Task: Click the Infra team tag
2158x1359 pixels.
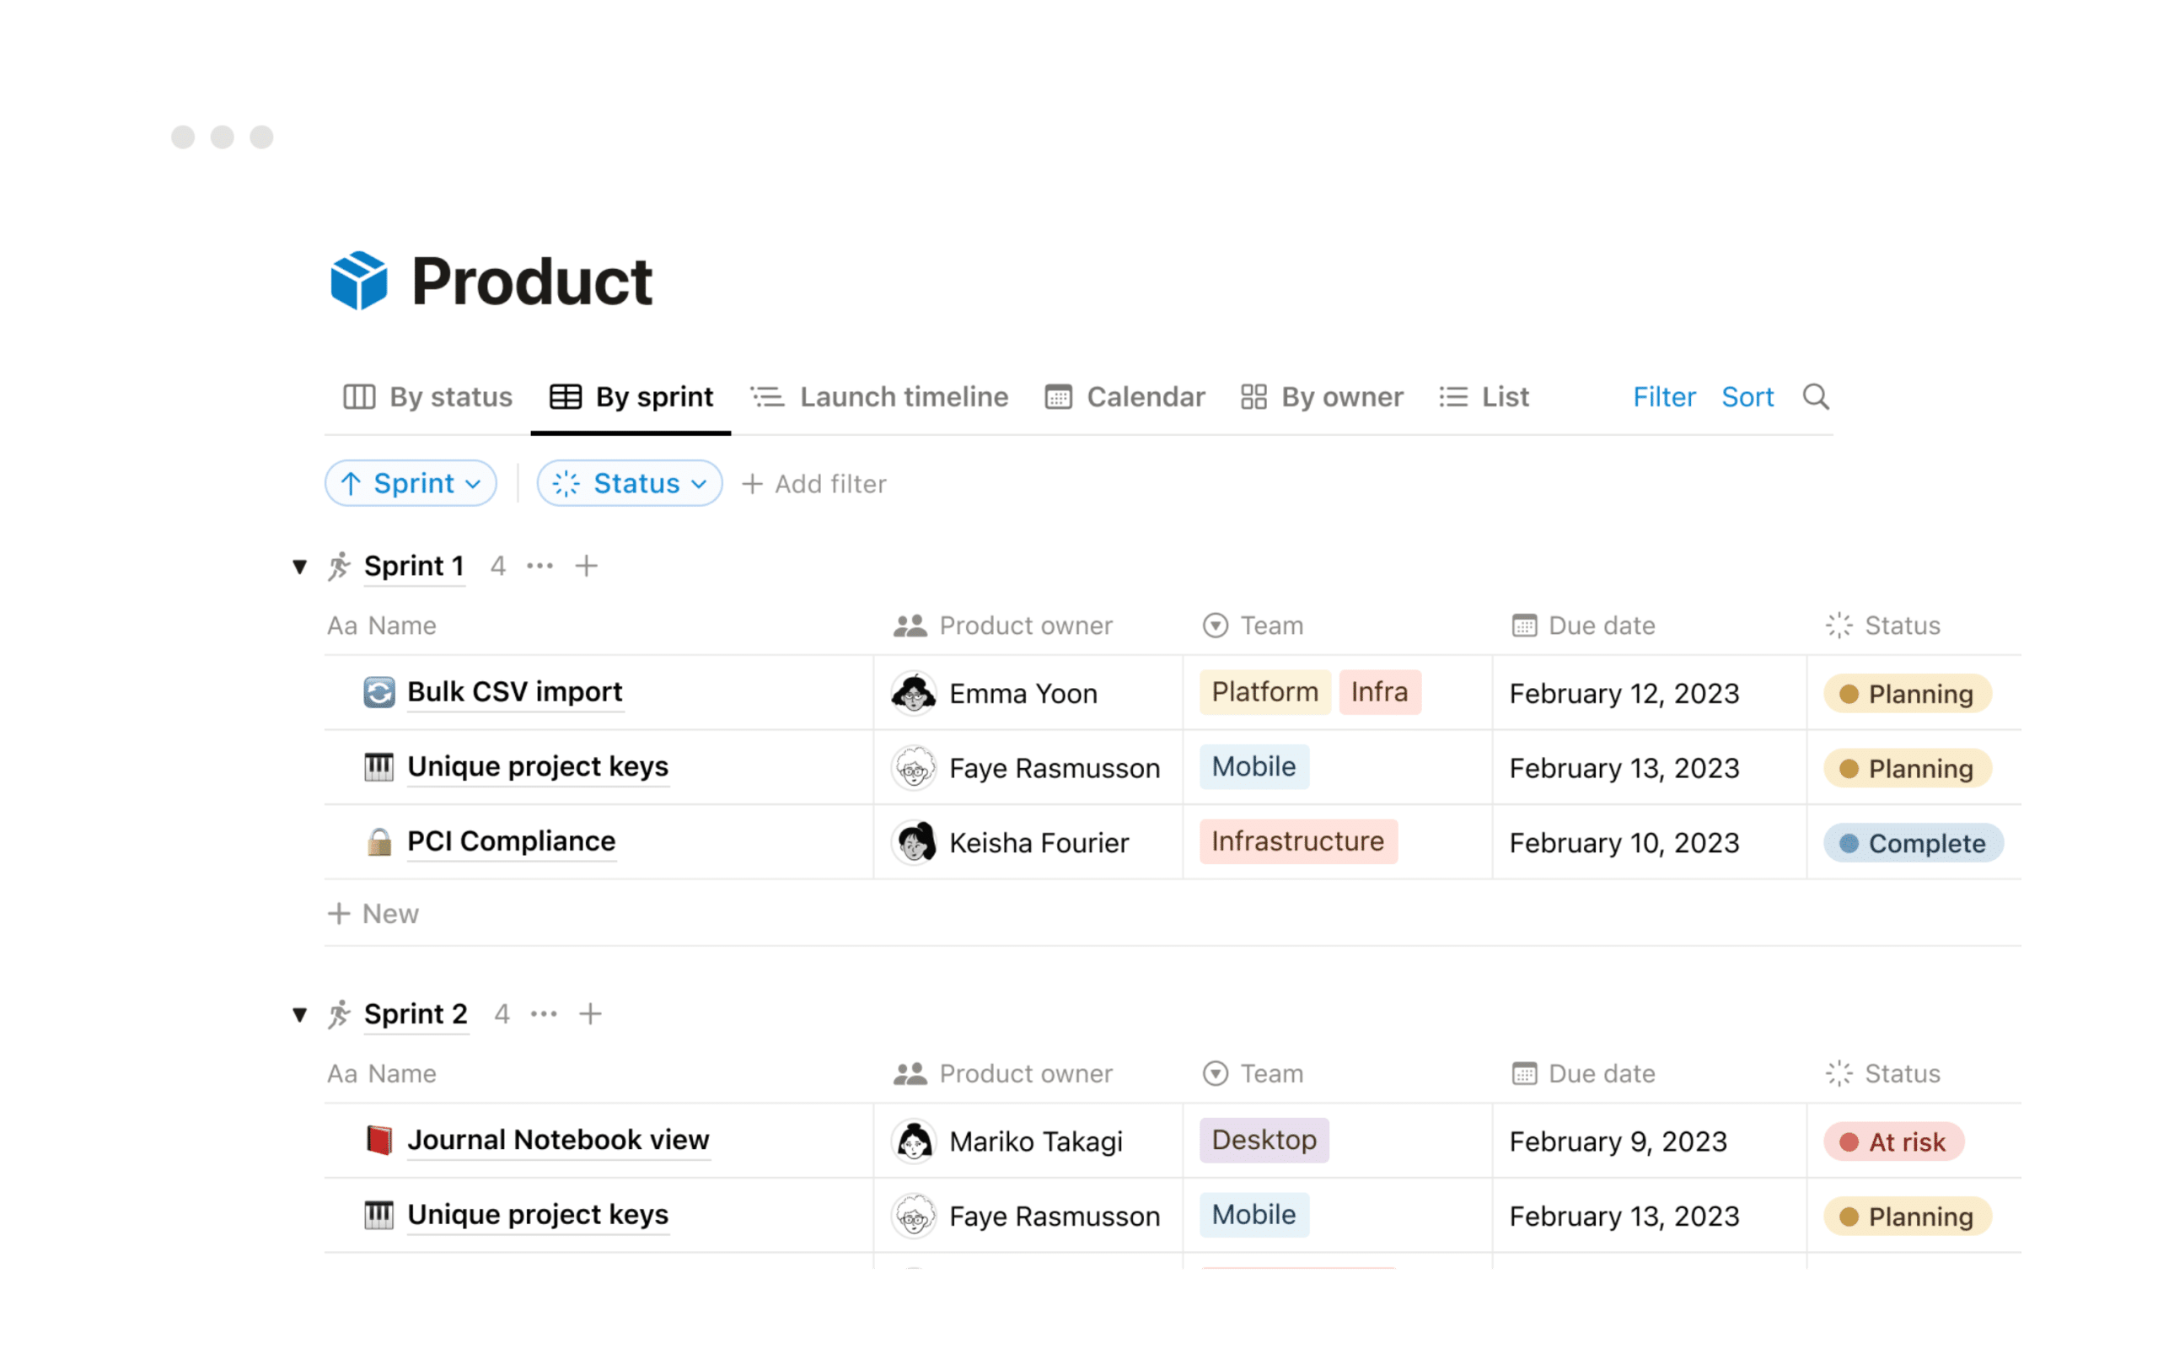Action: 1379,692
